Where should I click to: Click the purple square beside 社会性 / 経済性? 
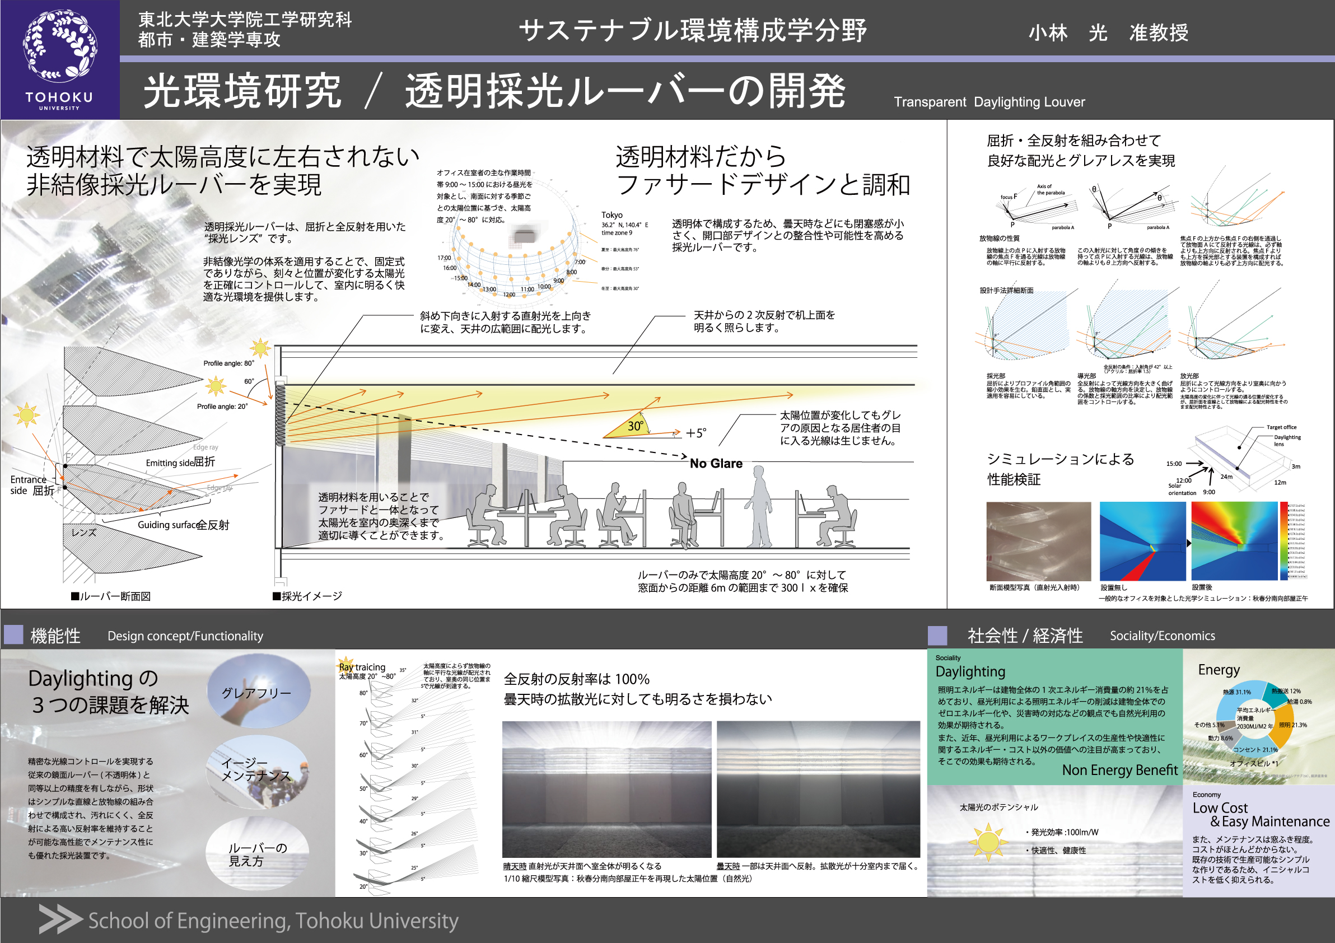pyautogui.click(x=937, y=635)
